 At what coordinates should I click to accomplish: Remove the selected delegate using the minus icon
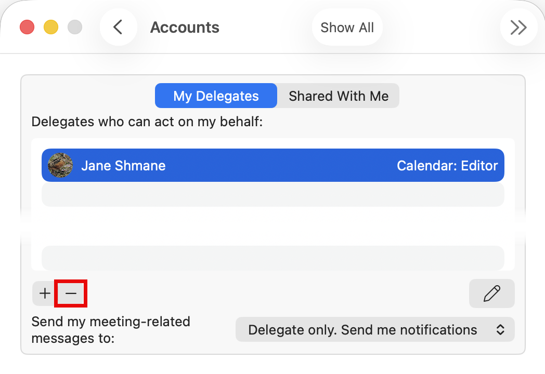pyautogui.click(x=71, y=293)
